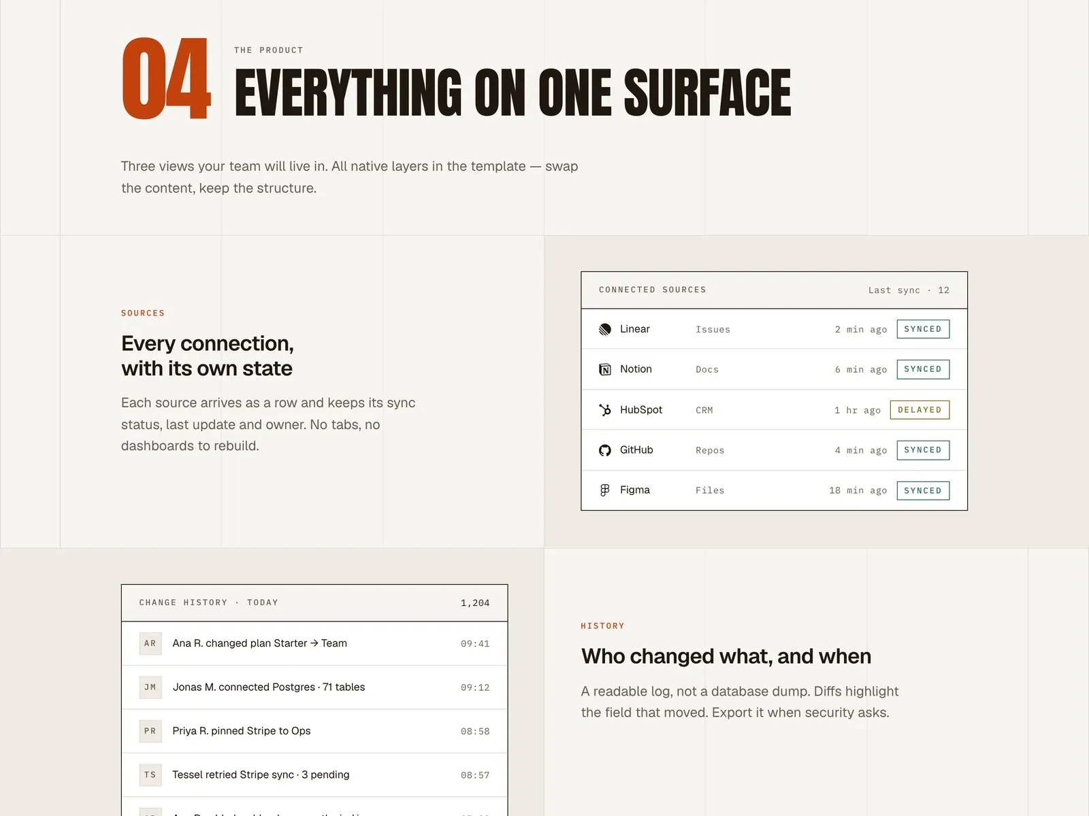Click the Linear logo icon
The height and width of the screenshot is (816, 1089).
[604, 329]
